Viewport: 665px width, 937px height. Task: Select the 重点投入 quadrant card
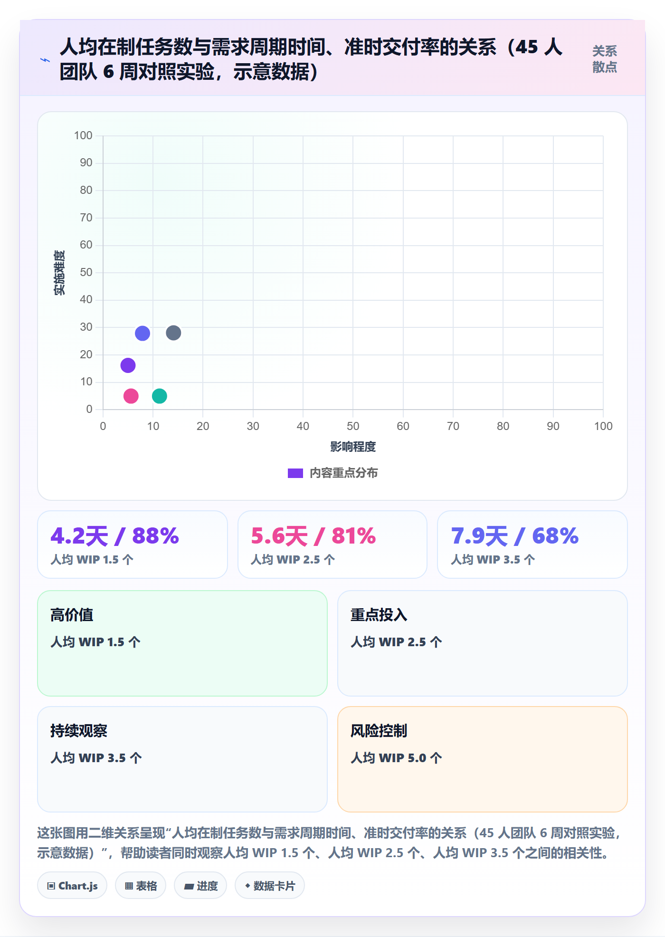483,643
